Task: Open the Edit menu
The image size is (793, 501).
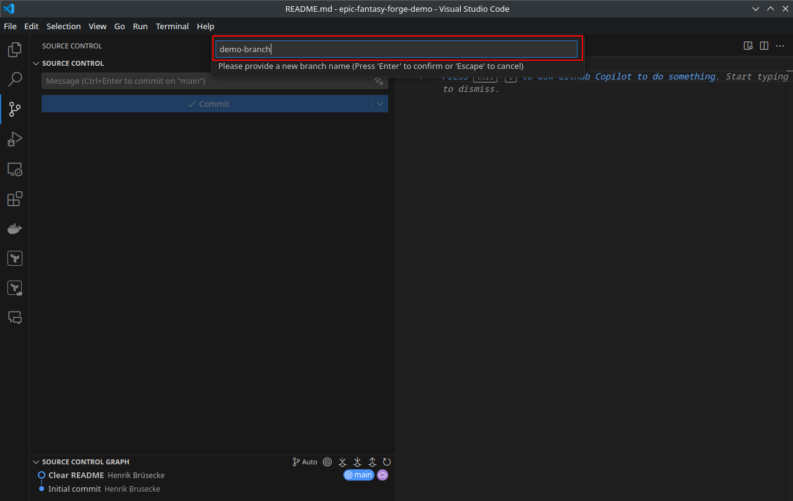Action: coord(31,26)
